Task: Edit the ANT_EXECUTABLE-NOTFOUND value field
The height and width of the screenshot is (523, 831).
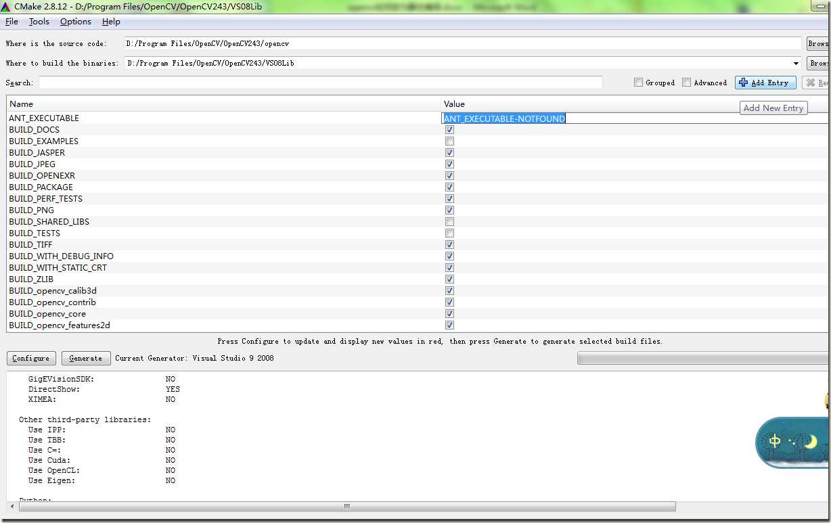Action: click(x=635, y=118)
